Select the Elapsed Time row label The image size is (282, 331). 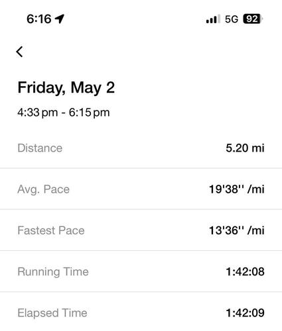tap(52, 313)
